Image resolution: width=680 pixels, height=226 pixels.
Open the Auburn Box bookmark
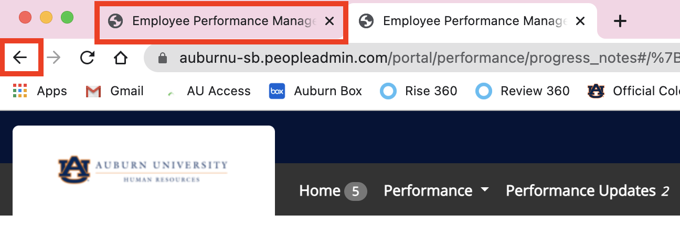[315, 91]
